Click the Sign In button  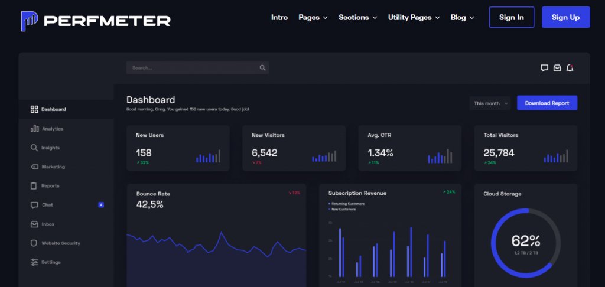click(511, 17)
